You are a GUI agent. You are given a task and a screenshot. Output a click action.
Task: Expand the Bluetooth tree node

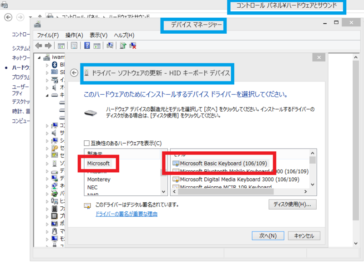point(47,65)
